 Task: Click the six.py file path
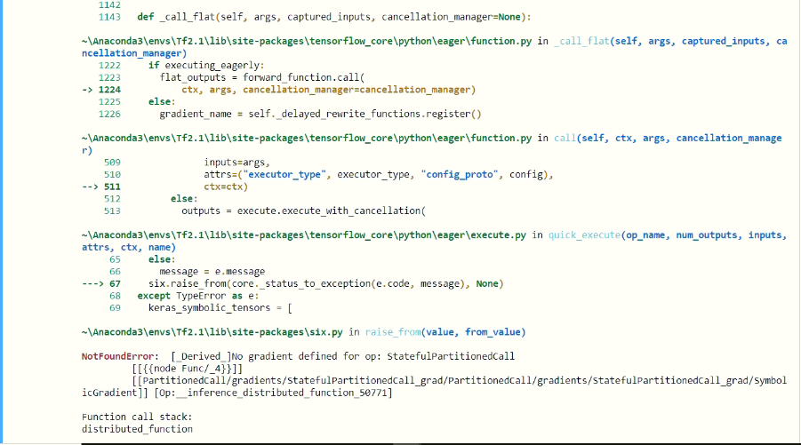point(212,332)
